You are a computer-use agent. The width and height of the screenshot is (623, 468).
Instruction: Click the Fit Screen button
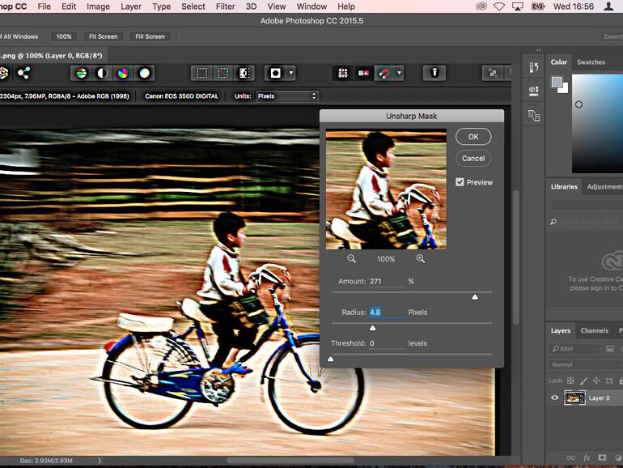coord(104,36)
